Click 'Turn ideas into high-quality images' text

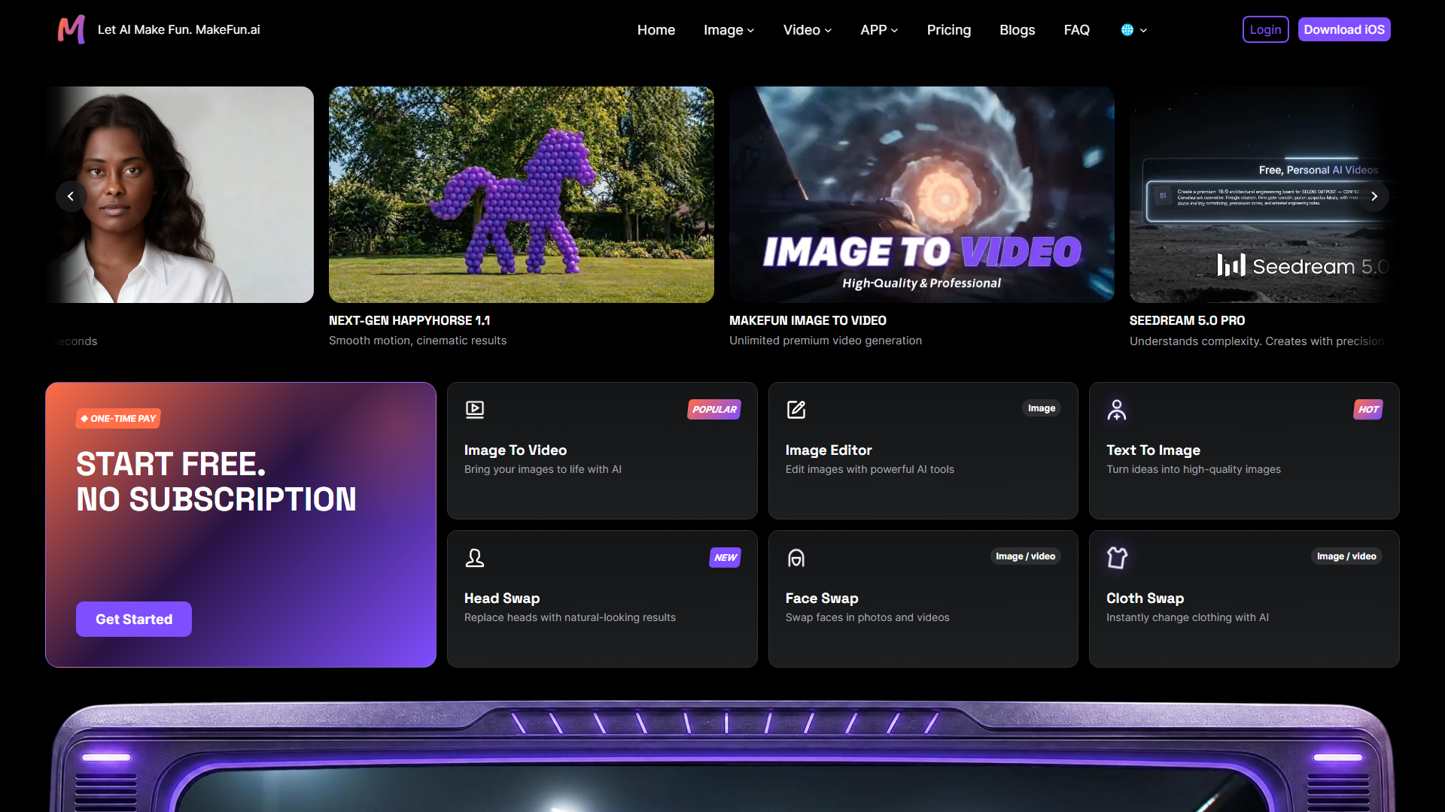[1194, 469]
